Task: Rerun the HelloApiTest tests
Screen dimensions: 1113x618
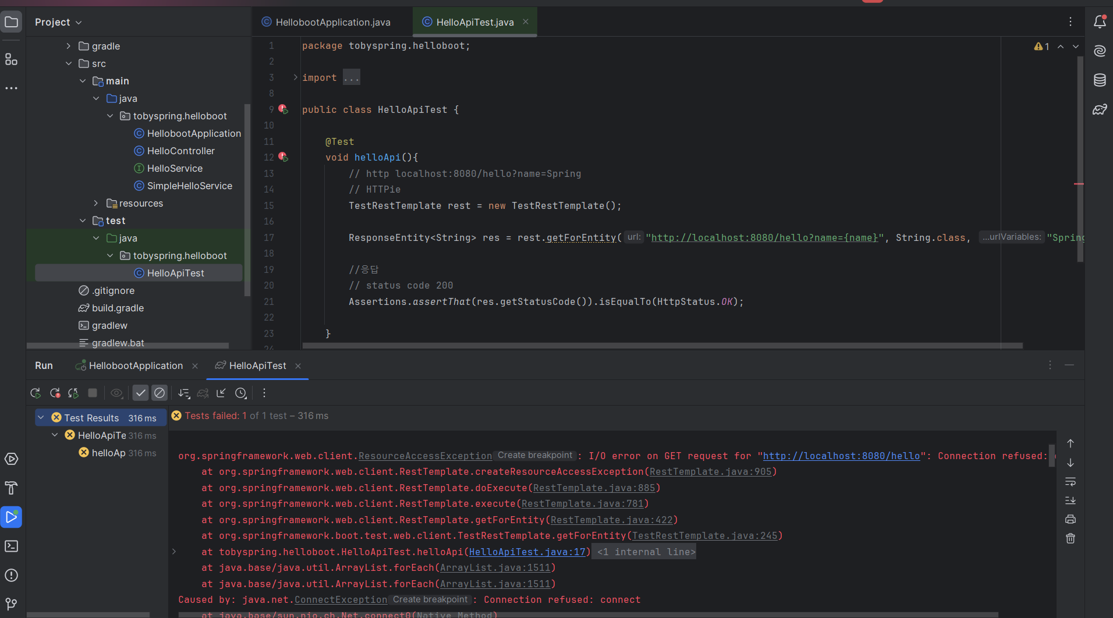Action: coord(36,393)
